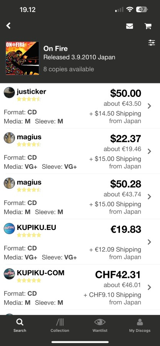
Task: Tap justicker seller avatar
Action: pos(9,92)
